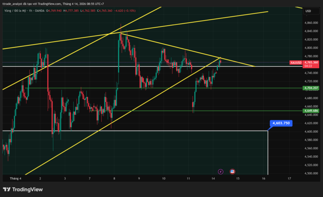Click the 4,560.000 price axis label

pyautogui.click(x=311, y=148)
